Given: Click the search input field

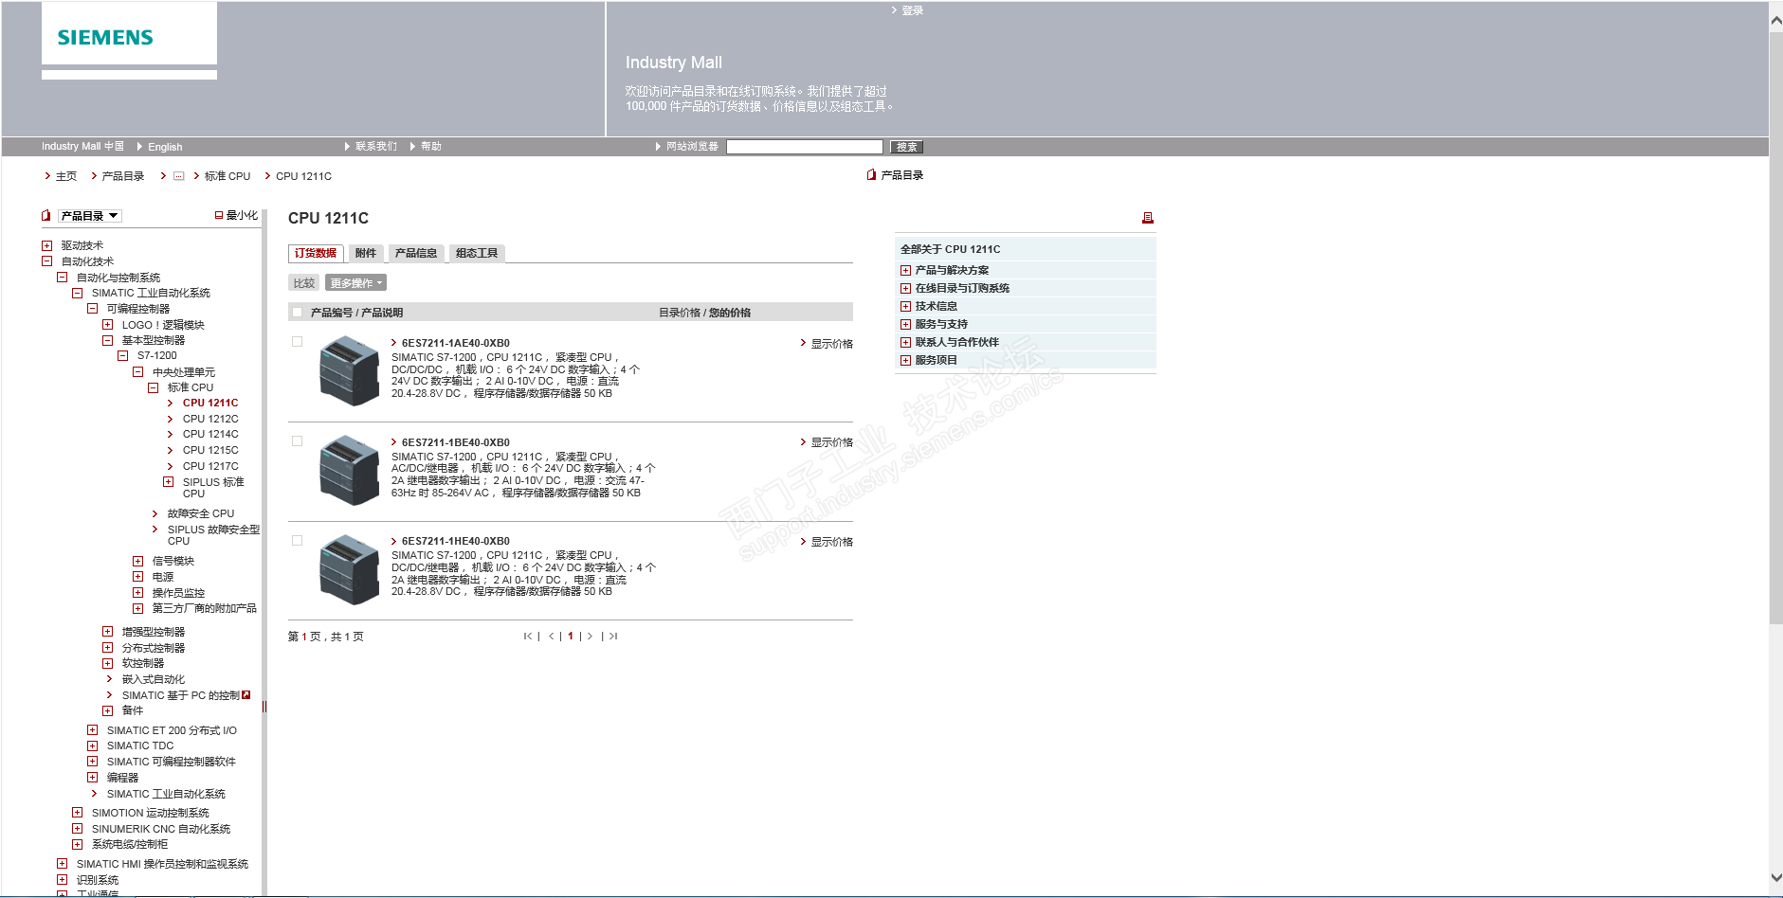Looking at the screenshot, I should tap(805, 147).
